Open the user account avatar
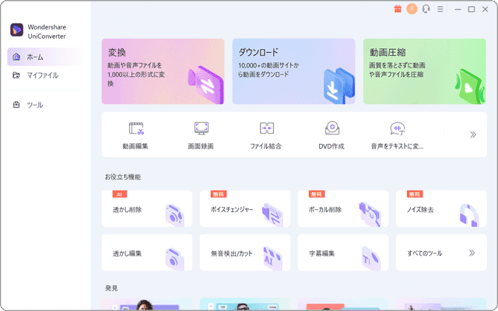This screenshot has width=498, height=311. tap(412, 9)
